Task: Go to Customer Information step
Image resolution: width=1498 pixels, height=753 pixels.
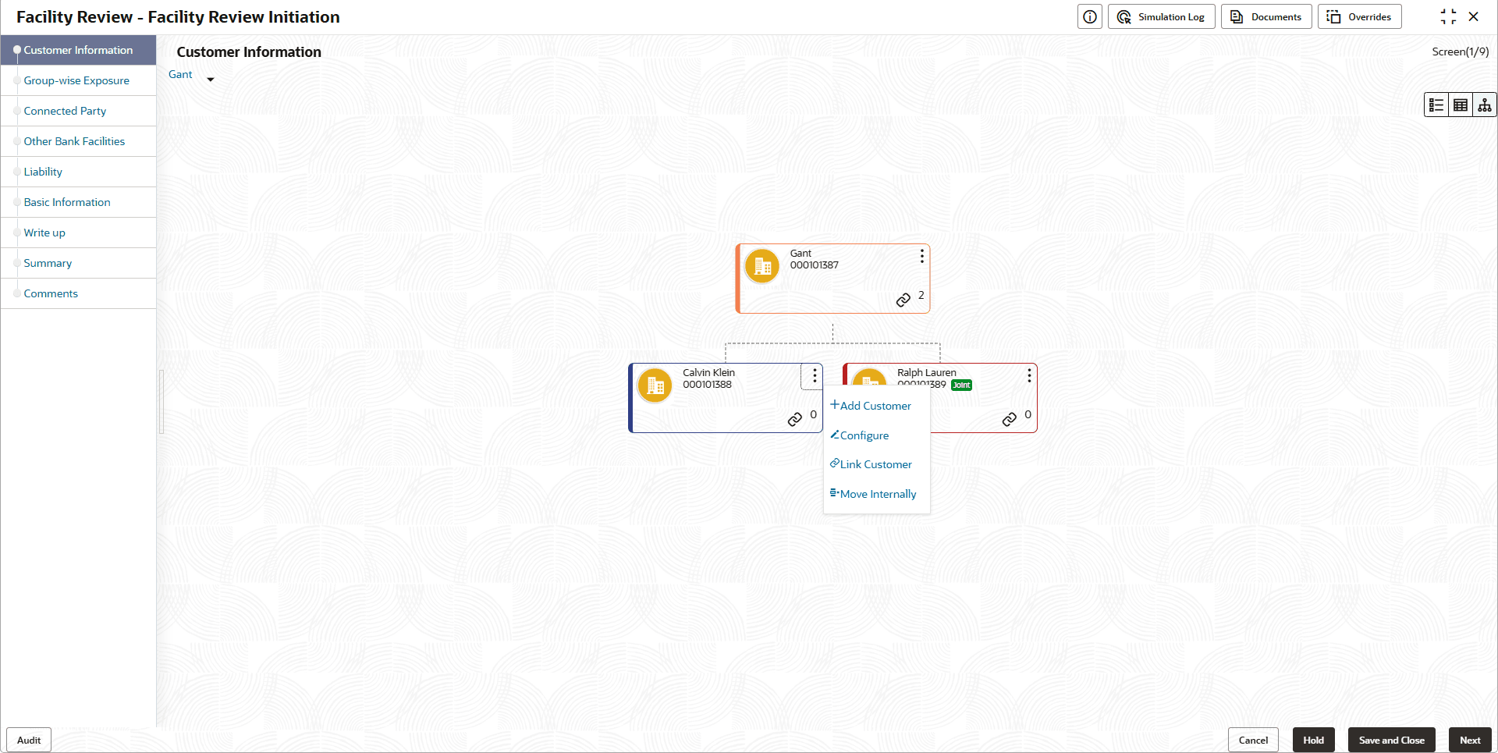Action: click(x=78, y=50)
